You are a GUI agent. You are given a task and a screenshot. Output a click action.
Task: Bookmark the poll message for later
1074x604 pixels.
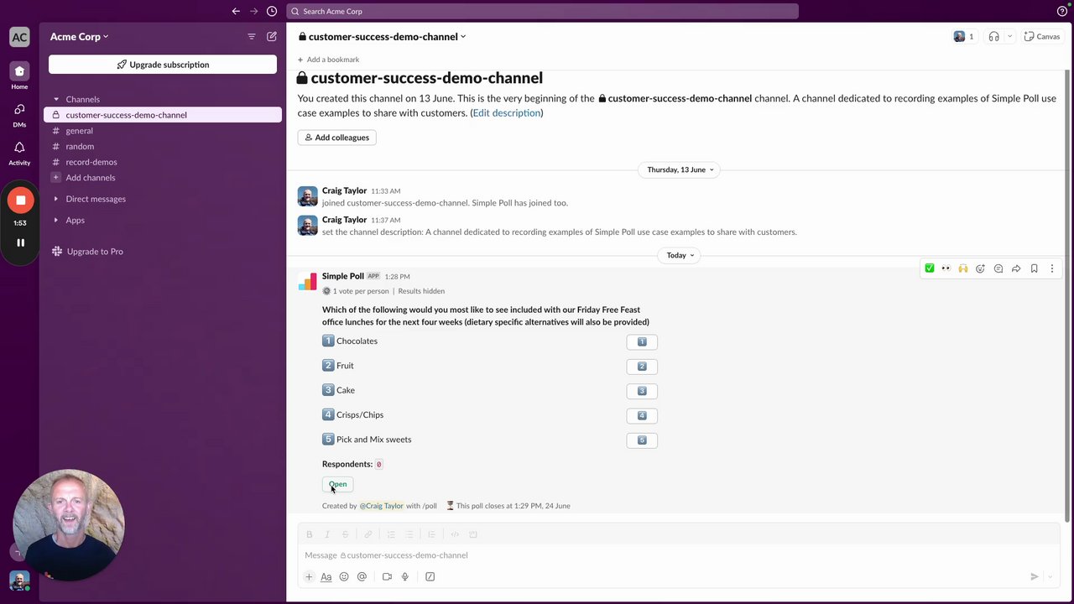[x=1034, y=268]
